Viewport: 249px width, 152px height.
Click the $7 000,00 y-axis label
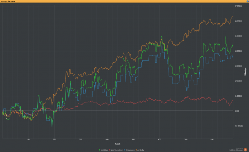tap(238, 6)
